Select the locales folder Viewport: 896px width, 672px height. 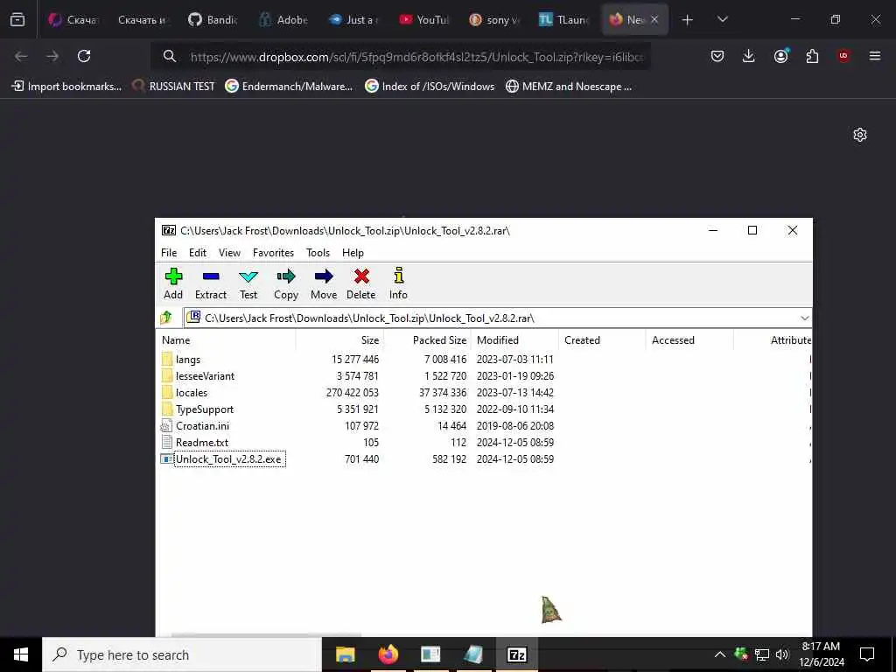coord(191,393)
